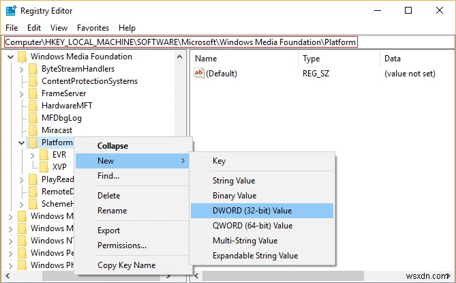This screenshot has height=283, width=456.
Task: Select ContentProtectionSystems key in tree
Action: tap(89, 81)
